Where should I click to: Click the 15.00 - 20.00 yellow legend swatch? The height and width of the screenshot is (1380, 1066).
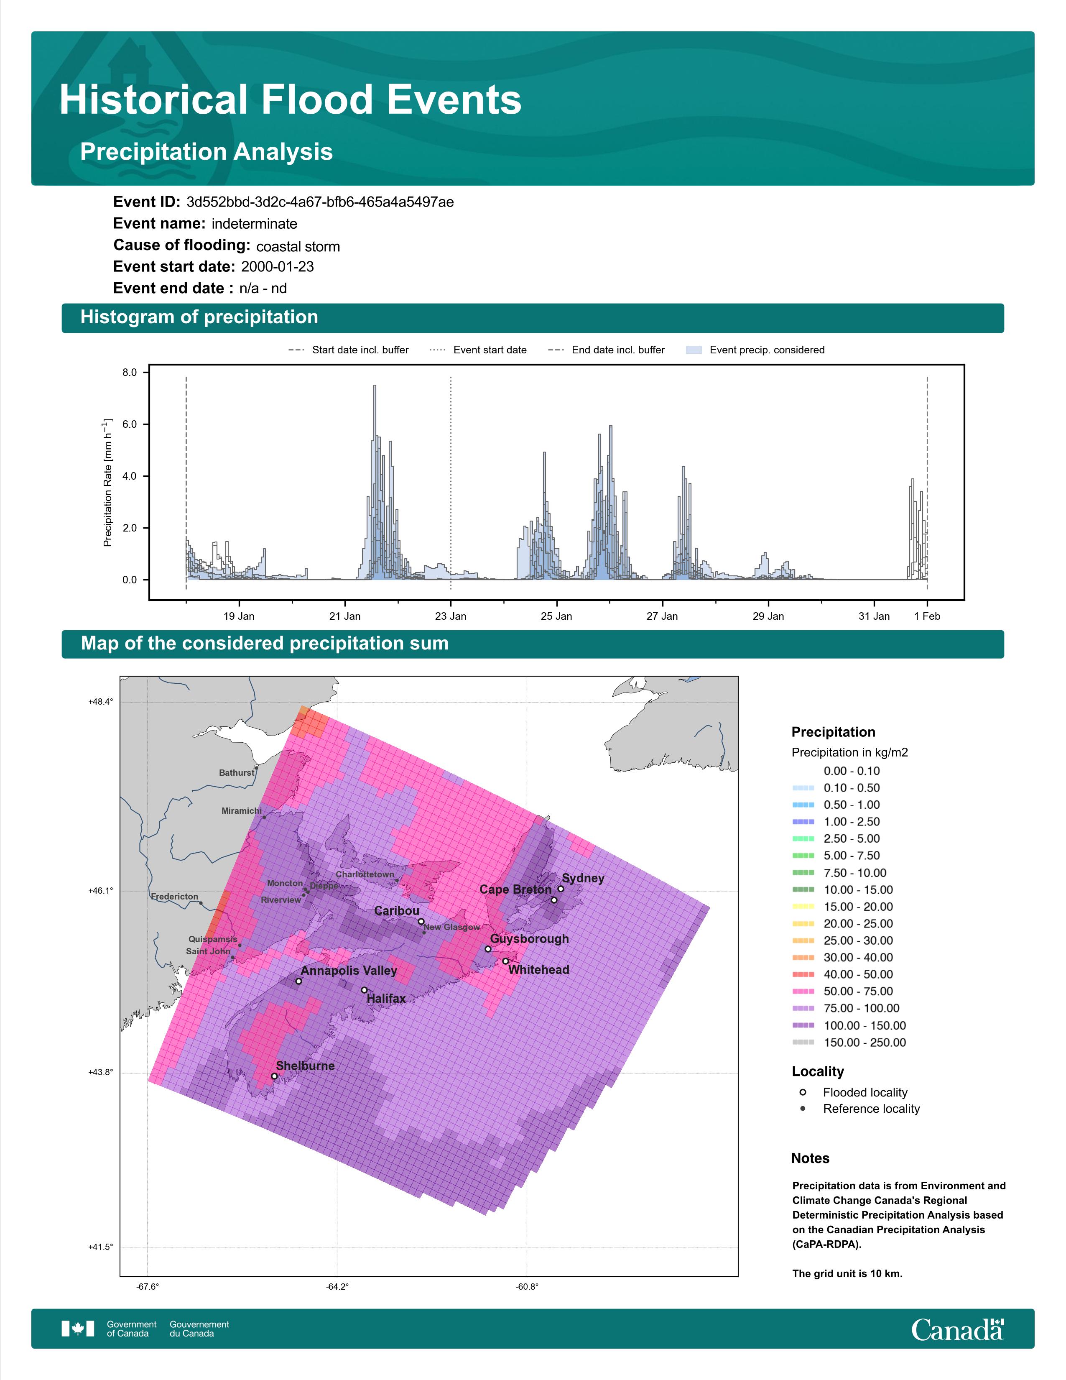[x=803, y=907]
